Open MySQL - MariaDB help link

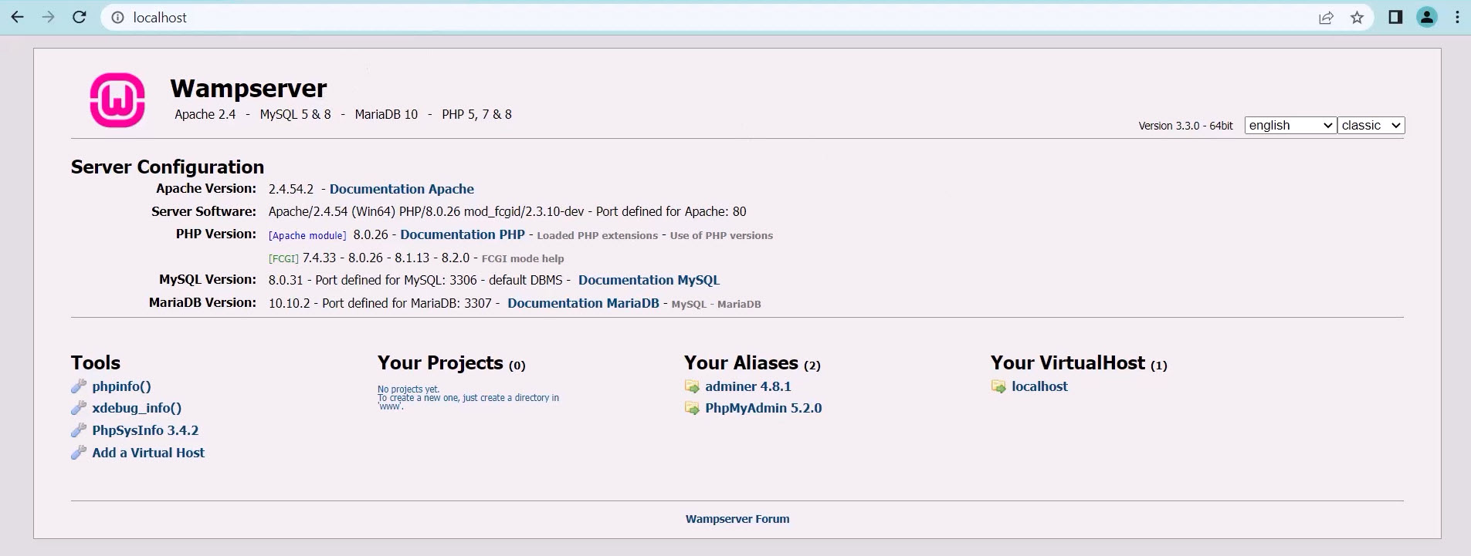point(716,305)
